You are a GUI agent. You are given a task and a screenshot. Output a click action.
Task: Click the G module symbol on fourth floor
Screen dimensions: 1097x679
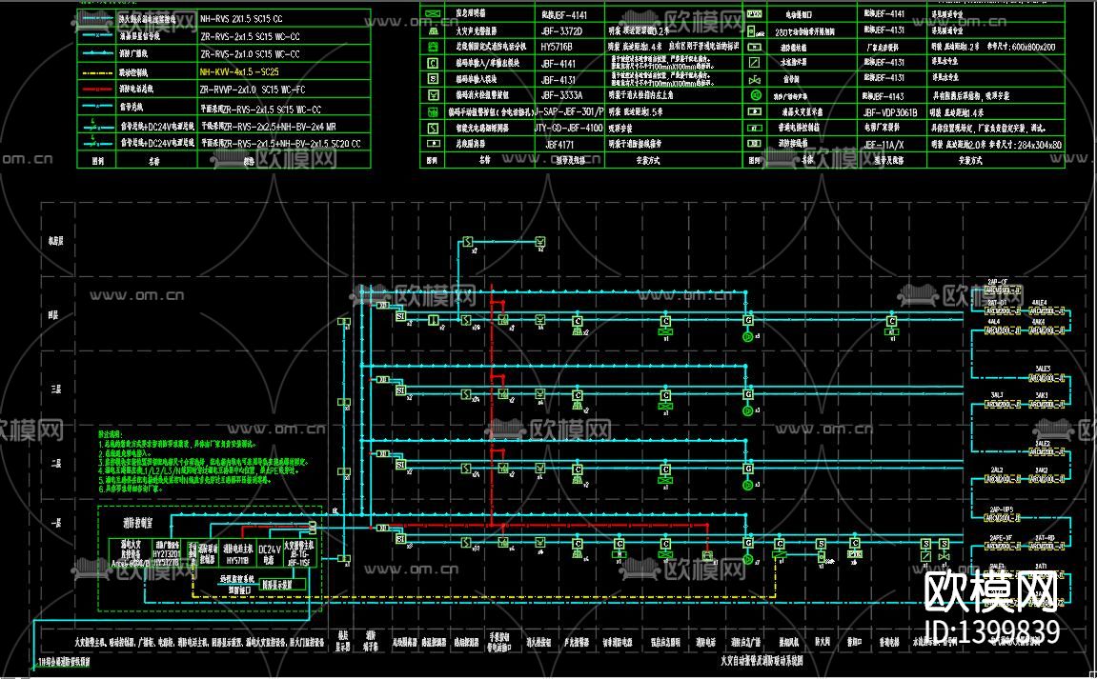point(748,319)
